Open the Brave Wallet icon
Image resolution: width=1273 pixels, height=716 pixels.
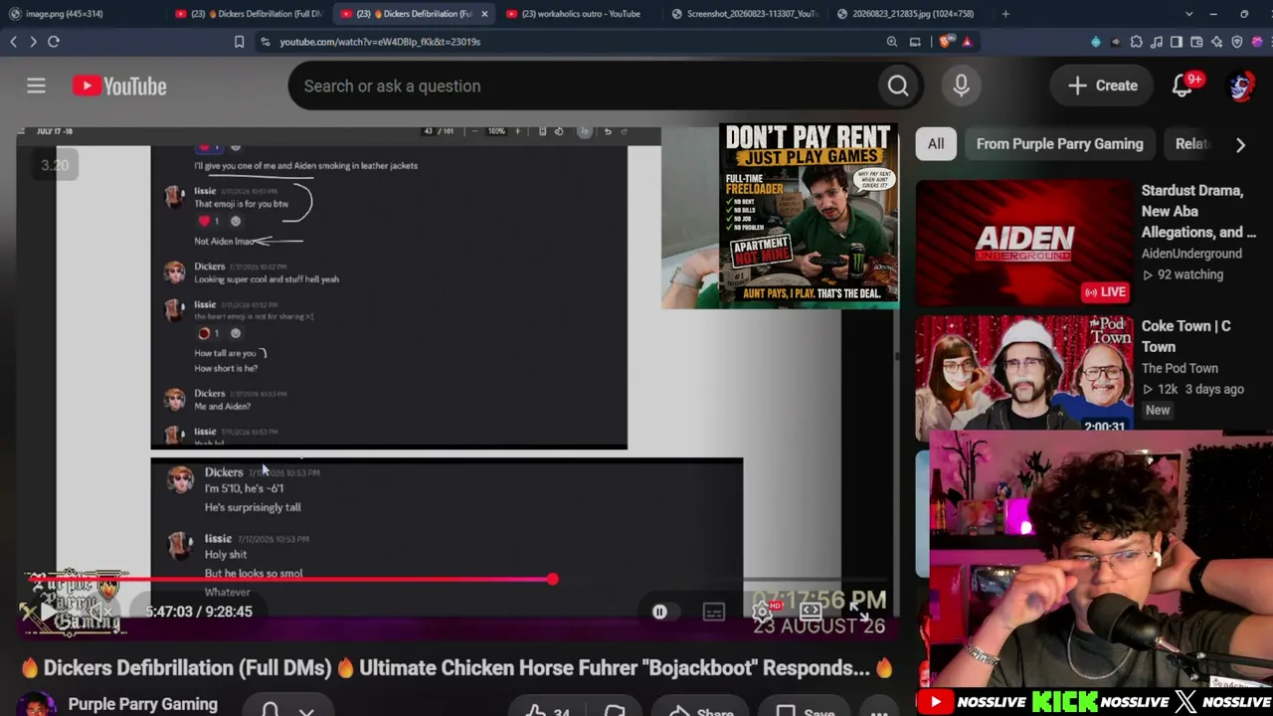tap(1196, 42)
